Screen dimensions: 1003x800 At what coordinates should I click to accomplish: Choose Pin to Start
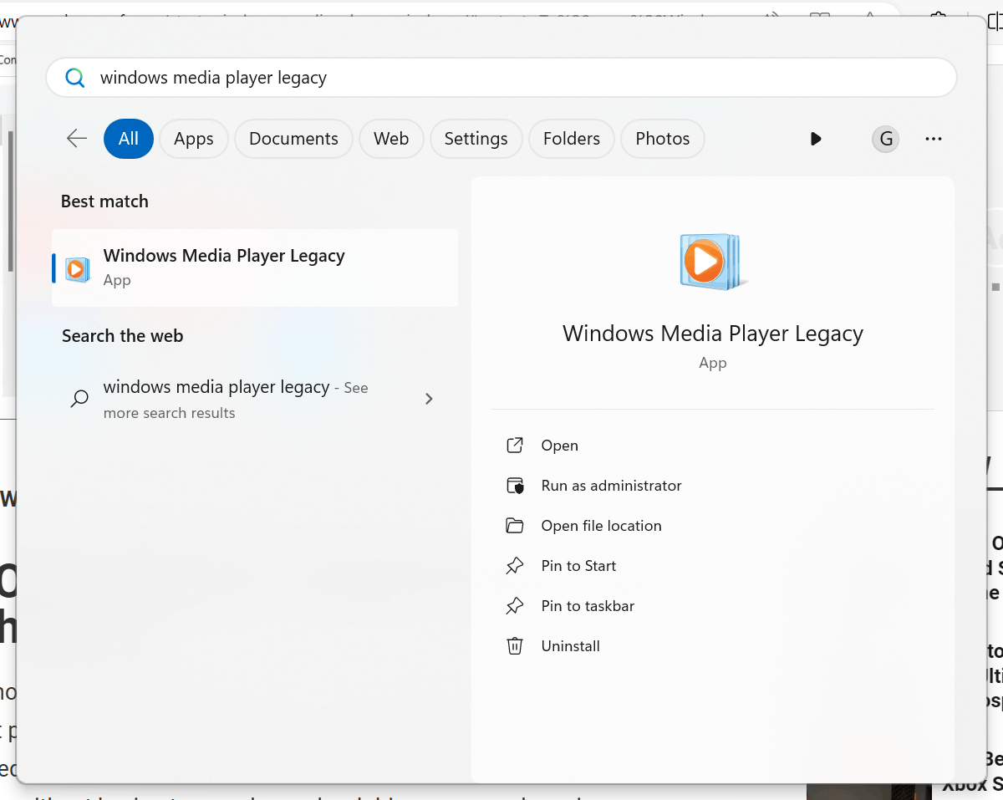(578, 566)
